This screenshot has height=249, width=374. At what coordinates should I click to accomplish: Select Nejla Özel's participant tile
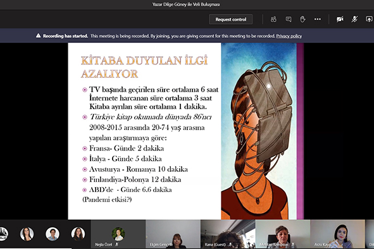118,234
